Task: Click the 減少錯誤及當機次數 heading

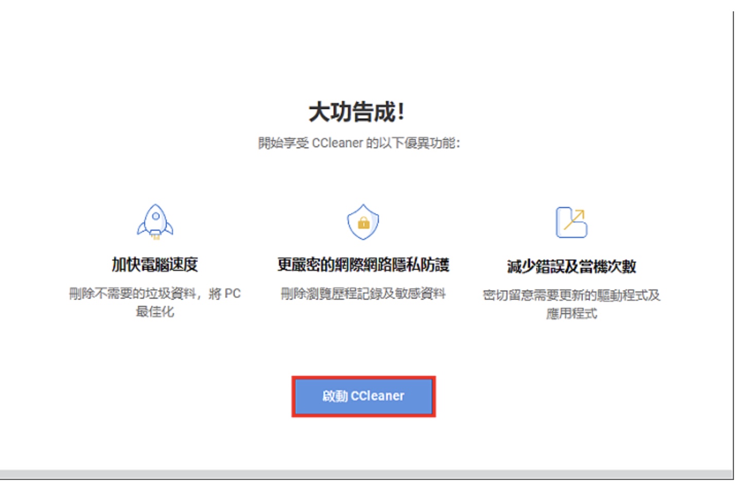Action: [571, 266]
